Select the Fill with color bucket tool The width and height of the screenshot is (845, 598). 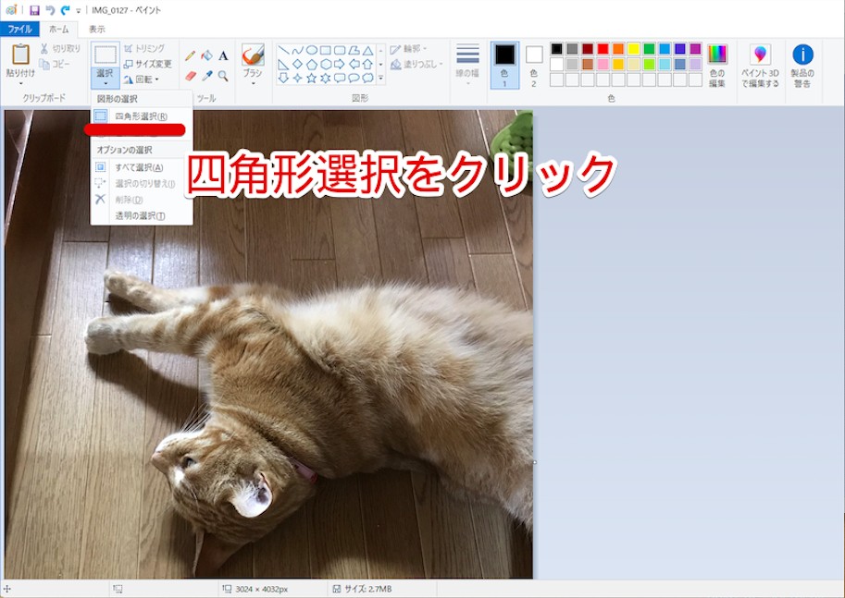(x=206, y=56)
